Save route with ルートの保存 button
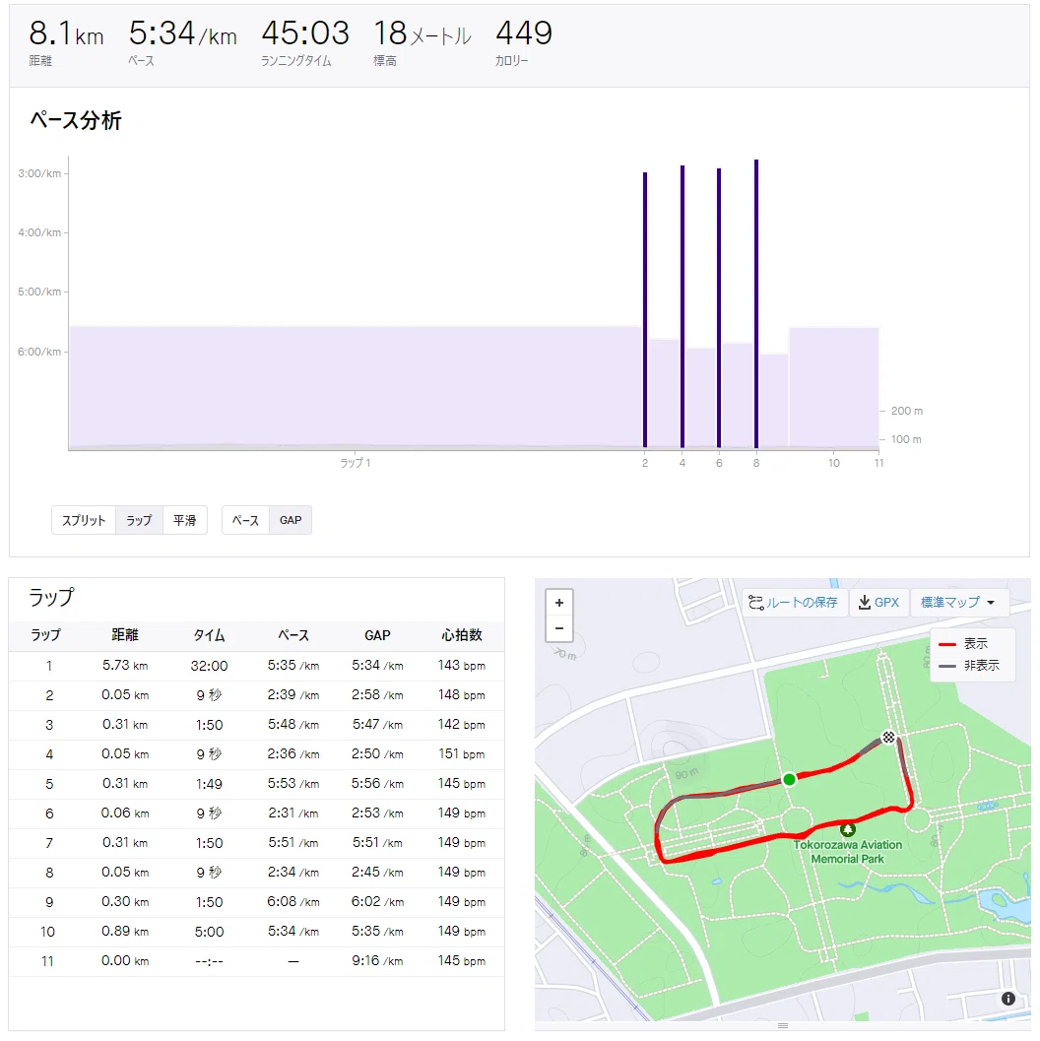1040x1041 pixels. 794,602
